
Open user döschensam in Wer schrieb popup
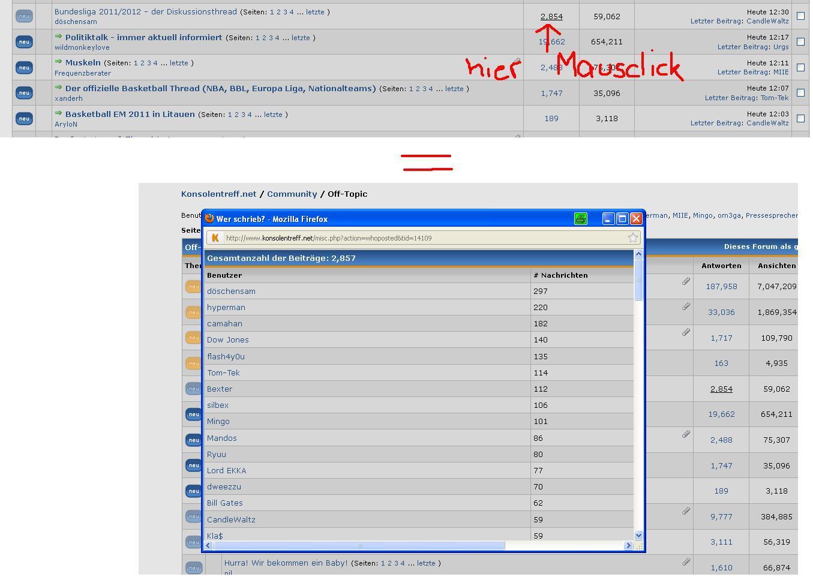pyautogui.click(x=231, y=291)
